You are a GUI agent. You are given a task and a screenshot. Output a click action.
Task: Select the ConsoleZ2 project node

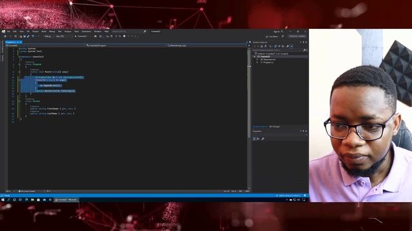263,56
